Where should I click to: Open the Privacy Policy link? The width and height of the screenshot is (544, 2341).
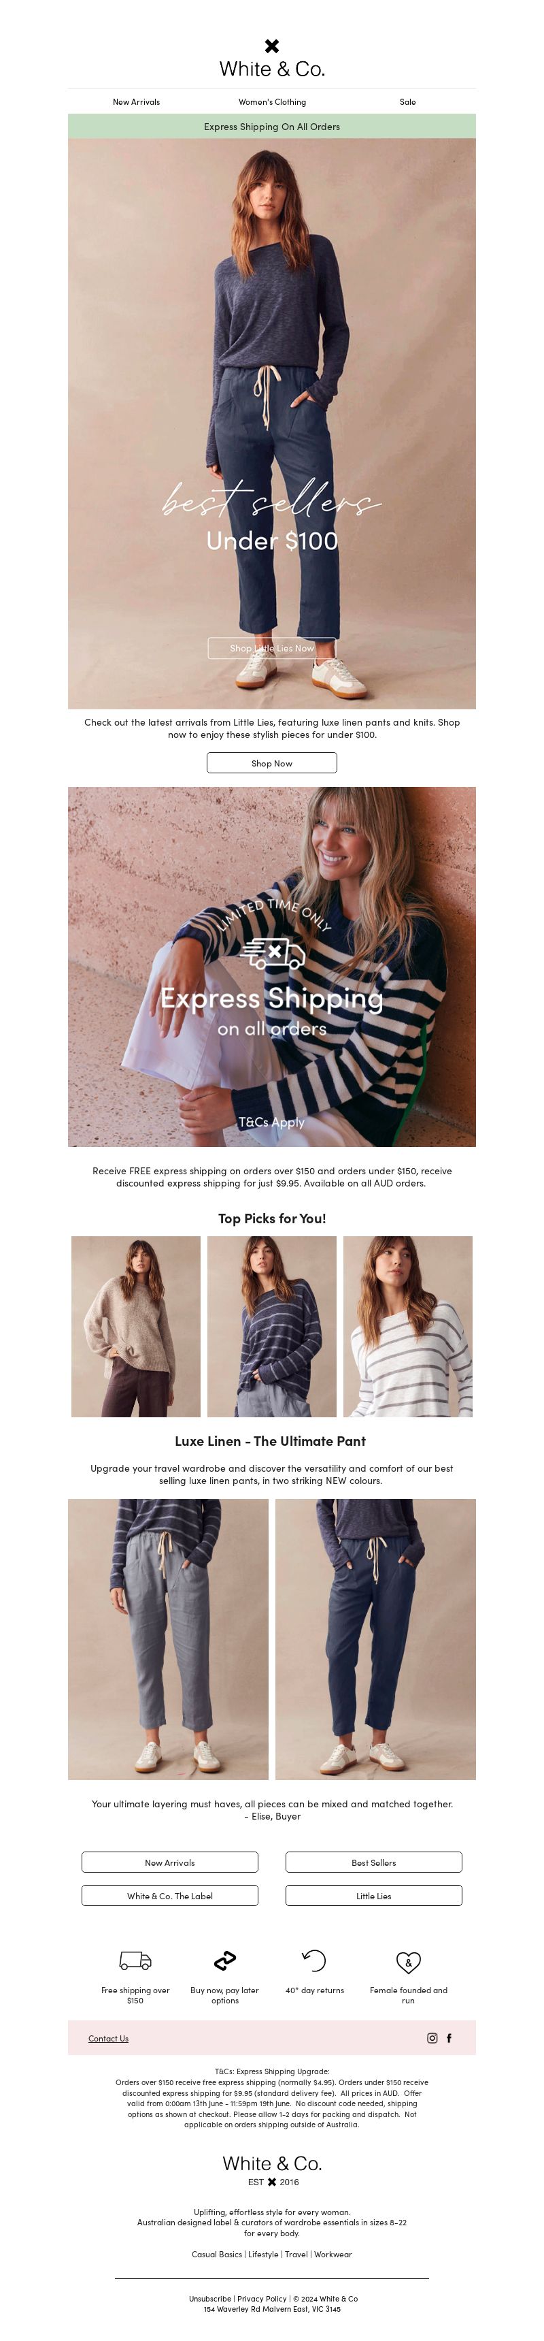click(x=262, y=2298)
